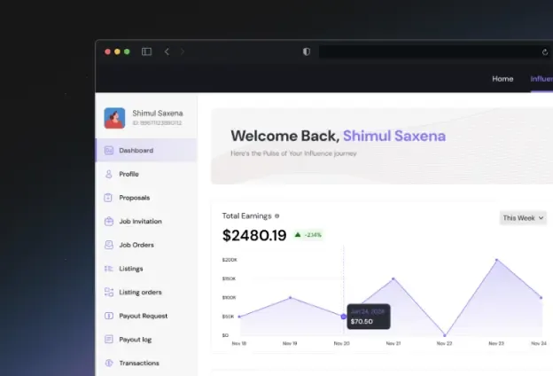
Task: Click the Job Orders icon
Action: pyautogui.click(x=109, y=245)
